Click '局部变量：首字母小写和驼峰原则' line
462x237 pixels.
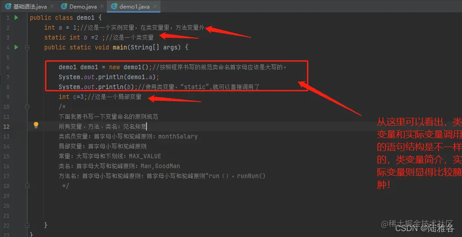pyautogui.click(x=102, y=147)
